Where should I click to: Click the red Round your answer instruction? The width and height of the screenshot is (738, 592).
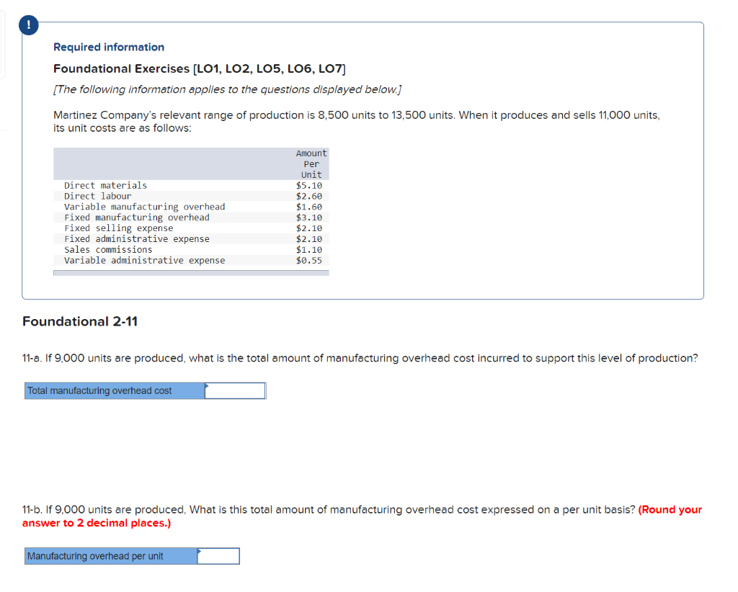(x=362, y=516)
